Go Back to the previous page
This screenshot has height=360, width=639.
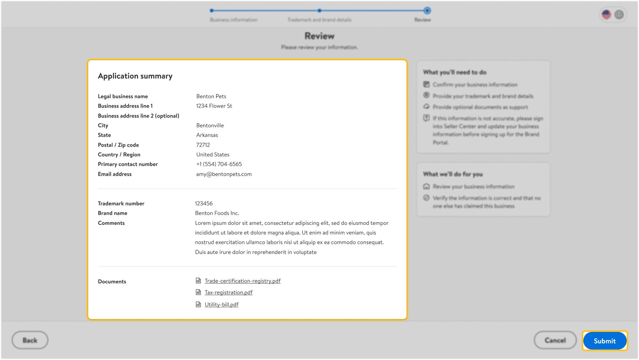click(30, 340)
